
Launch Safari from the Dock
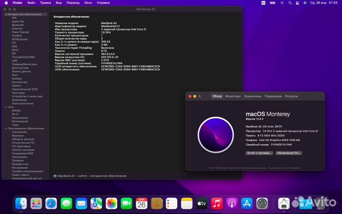click(x=51, y=204)
